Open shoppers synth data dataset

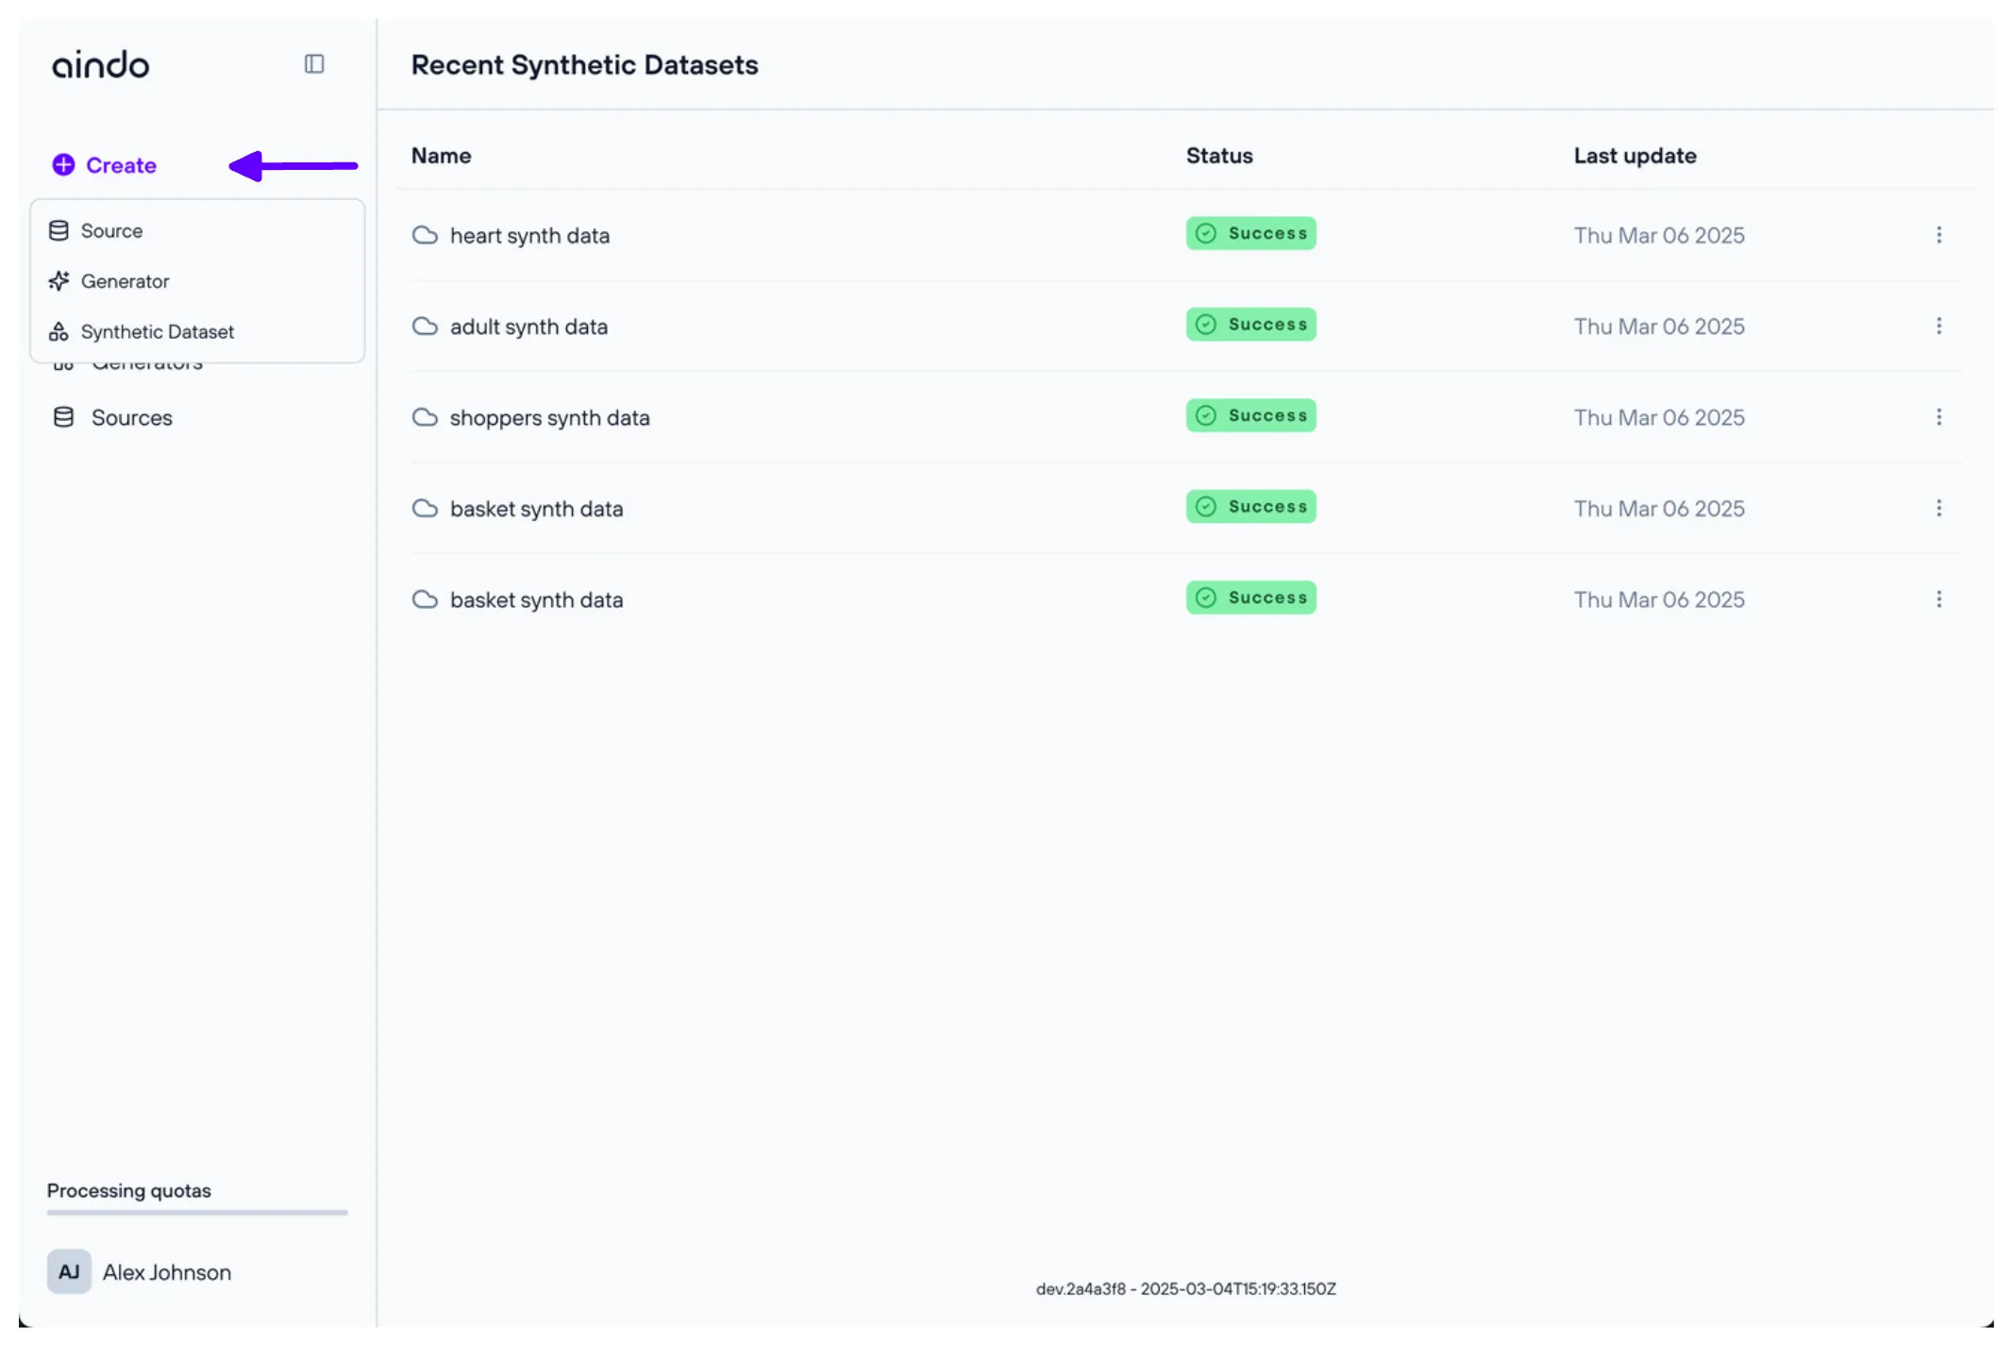pyautogui.click(x=549, y=417)
